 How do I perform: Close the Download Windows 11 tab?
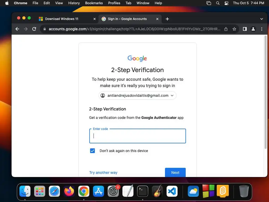click(x=95, y=19)
